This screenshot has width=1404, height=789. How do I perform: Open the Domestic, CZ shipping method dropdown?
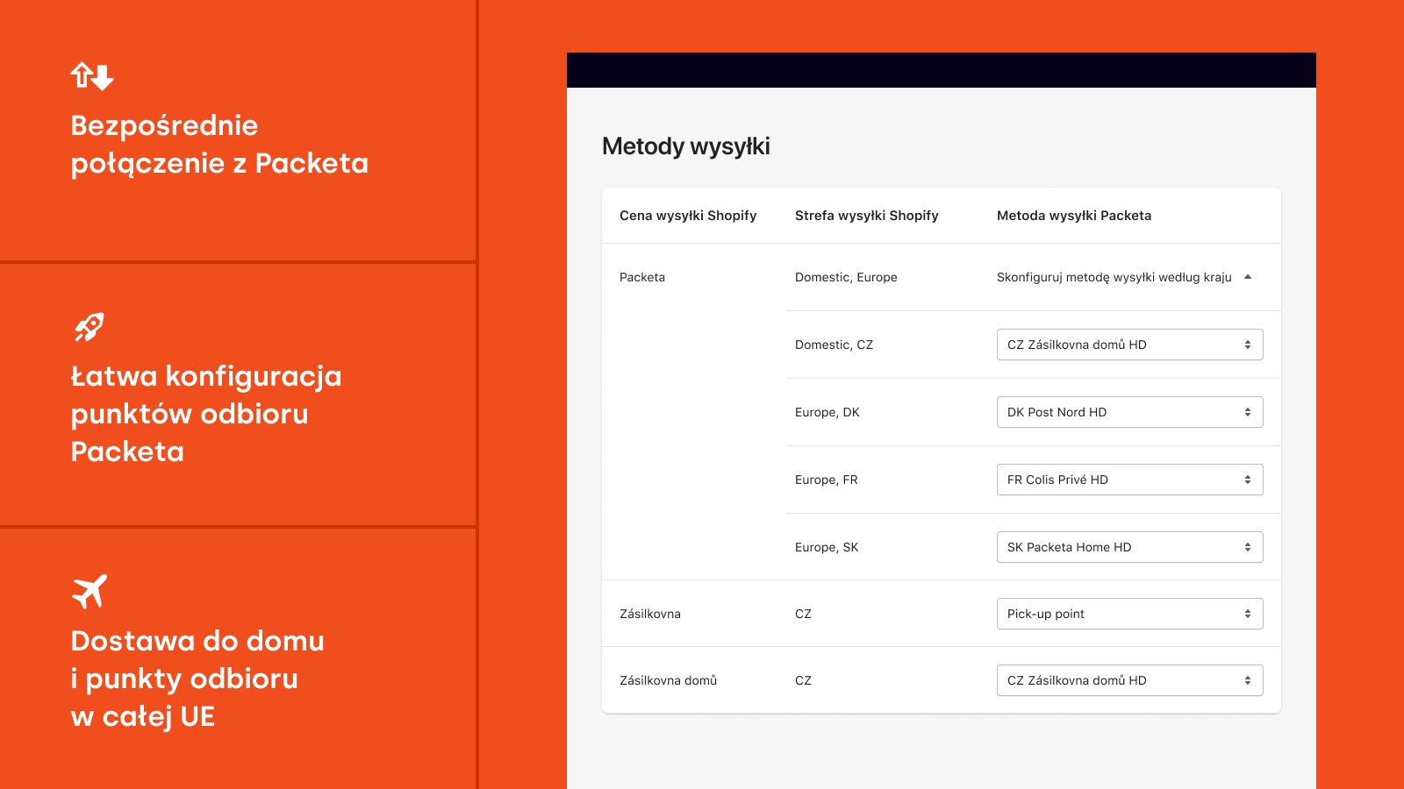click(1129, 345)
